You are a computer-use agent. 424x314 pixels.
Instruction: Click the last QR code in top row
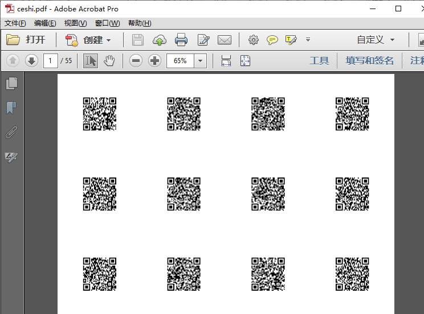(352, 114)
